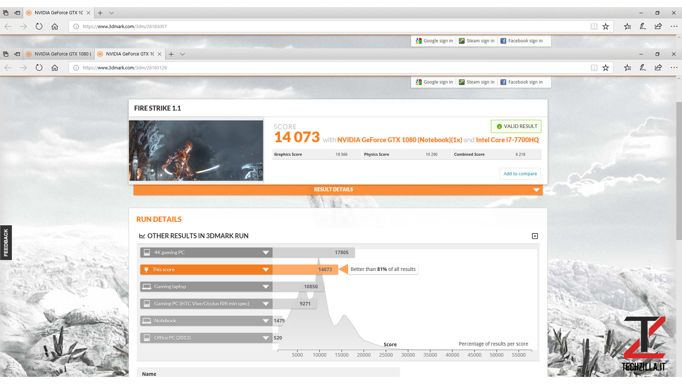Image resolution: width=682 pixels, height=384 pixels.
Task: Open Intel Core i7-7700HQ link
Action: pyautogui.click(x=507, y=140)
